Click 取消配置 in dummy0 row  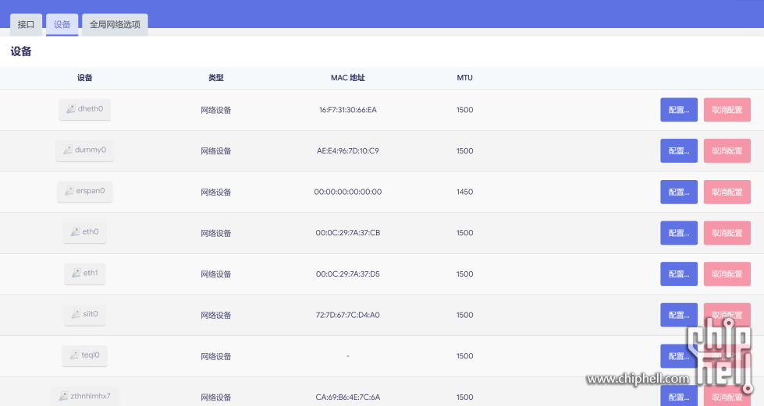[727, 150]
